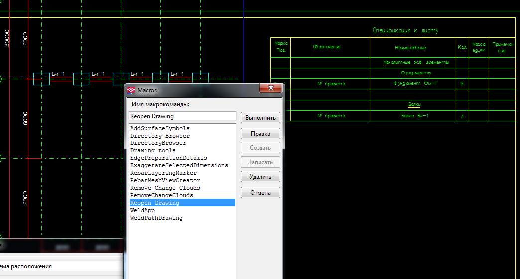520x279 pixels.
Task: Click the macro name input field
Action: coord(182,116)
